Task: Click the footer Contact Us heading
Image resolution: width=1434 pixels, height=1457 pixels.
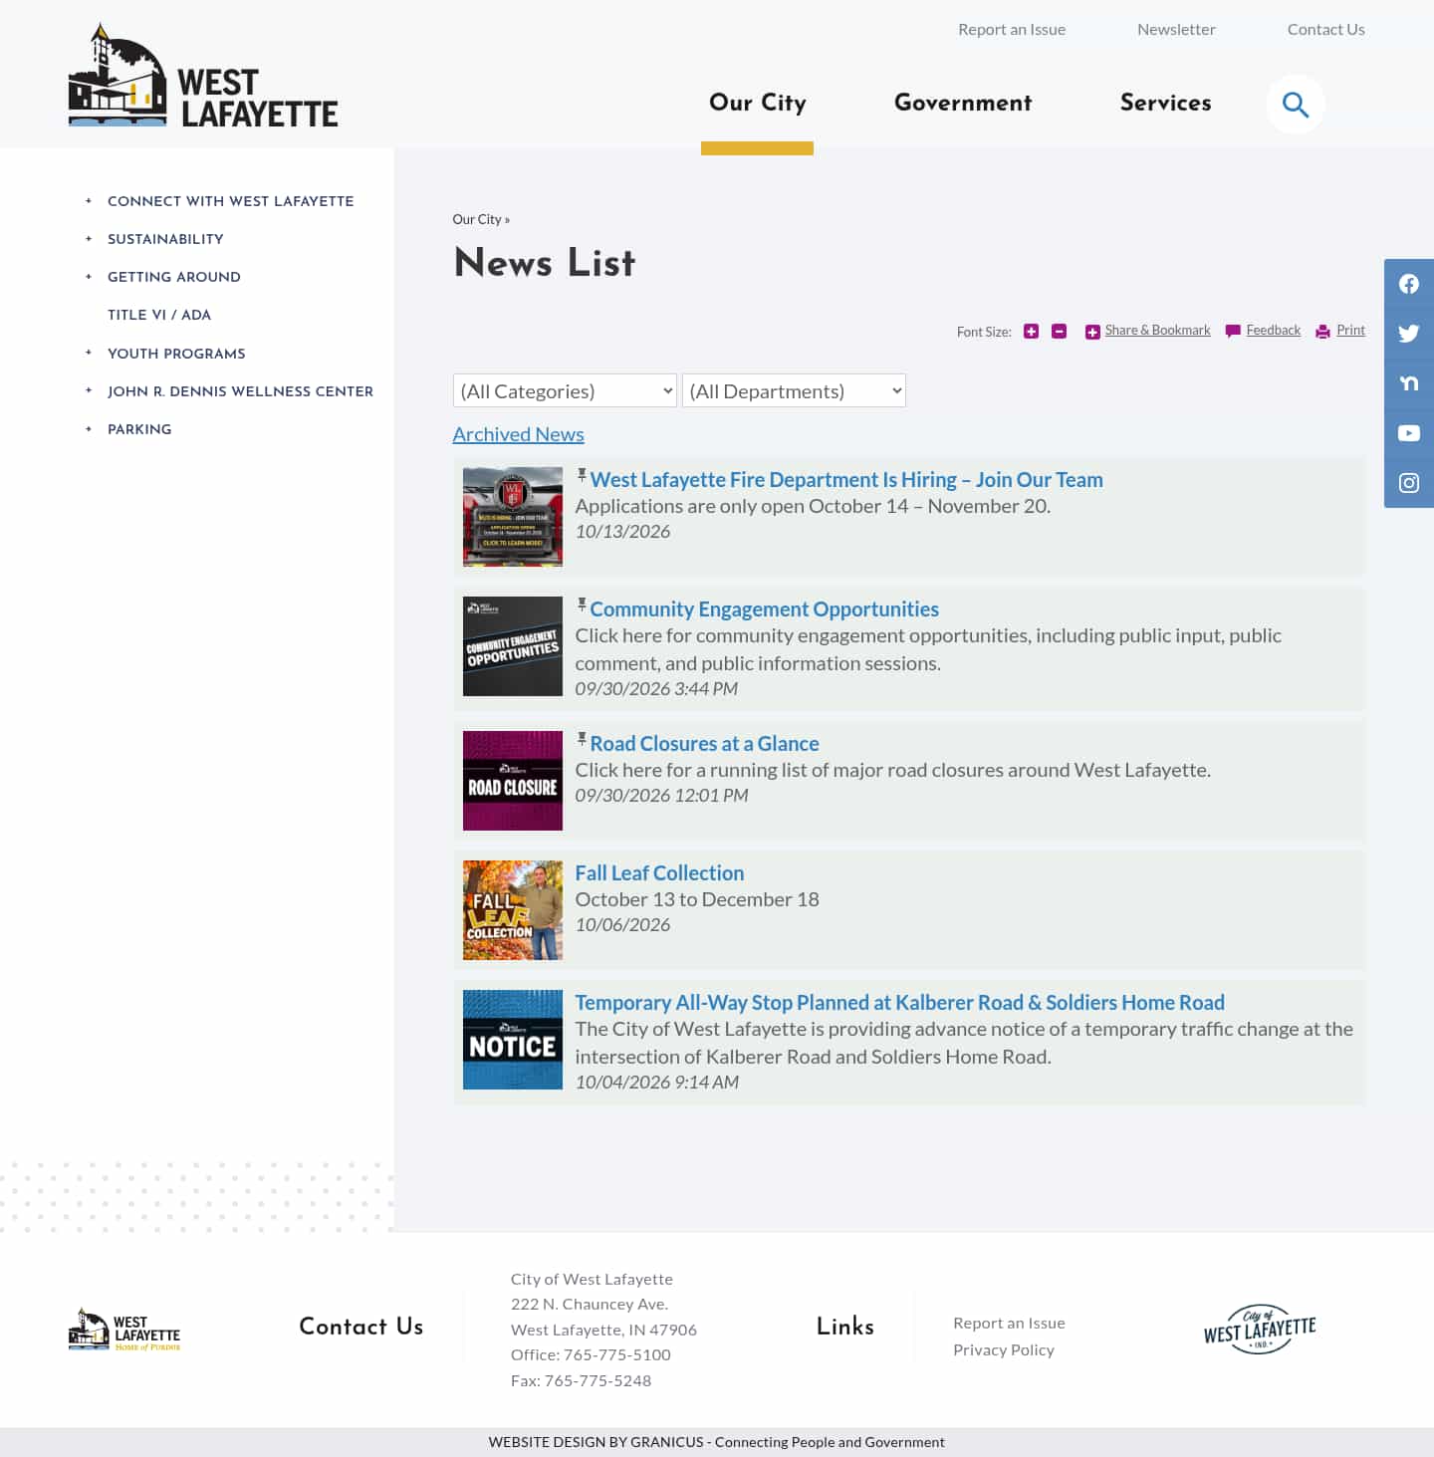Action: [361, 1327]
